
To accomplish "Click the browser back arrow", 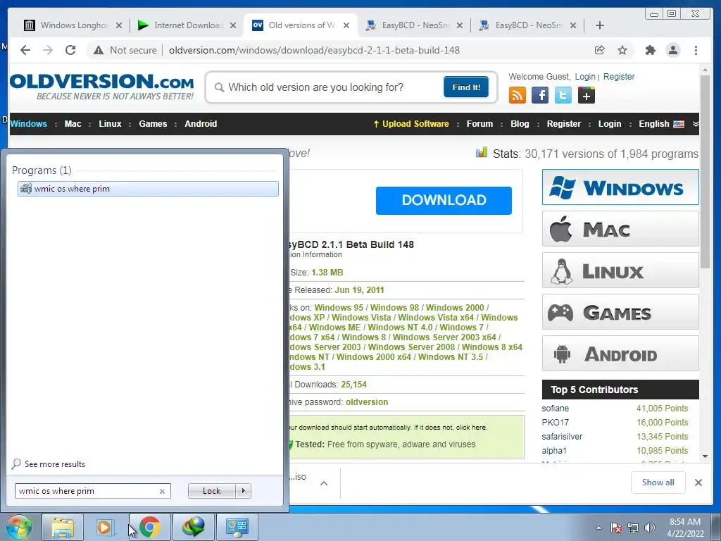I will [25, 50].
